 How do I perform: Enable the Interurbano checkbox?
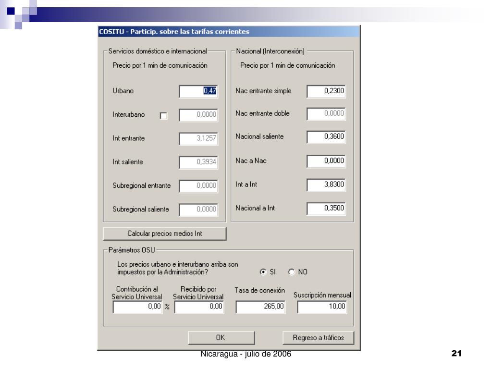pos(163,116)
